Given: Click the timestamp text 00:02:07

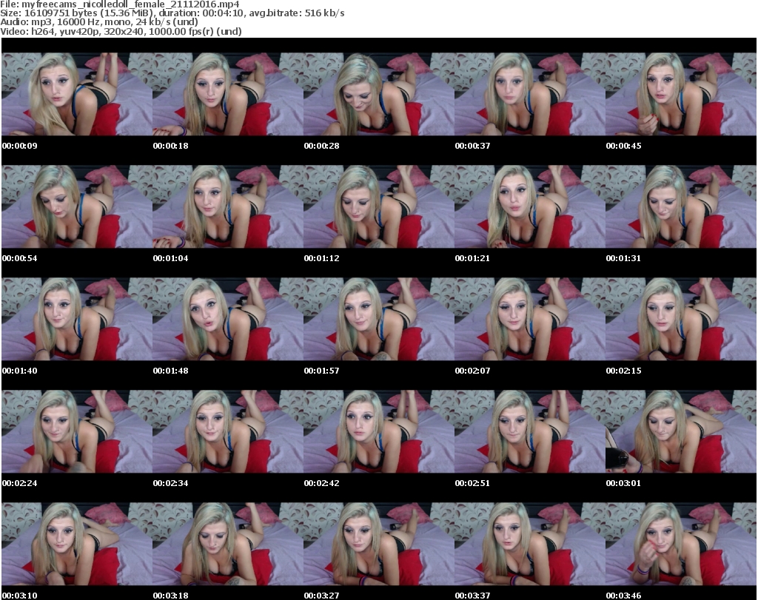Looking at the screenshot, I should (472, 371).
